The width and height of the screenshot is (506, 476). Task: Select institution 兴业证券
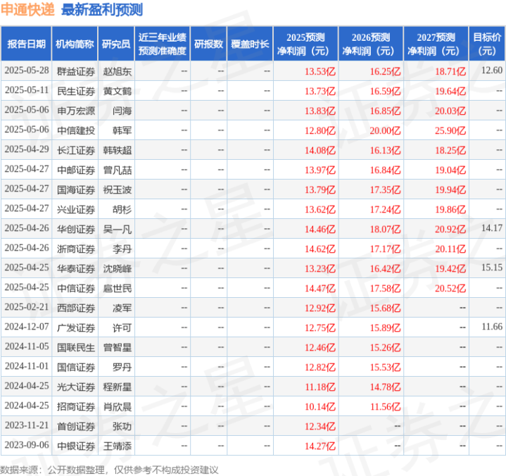(x=76, y=210)
